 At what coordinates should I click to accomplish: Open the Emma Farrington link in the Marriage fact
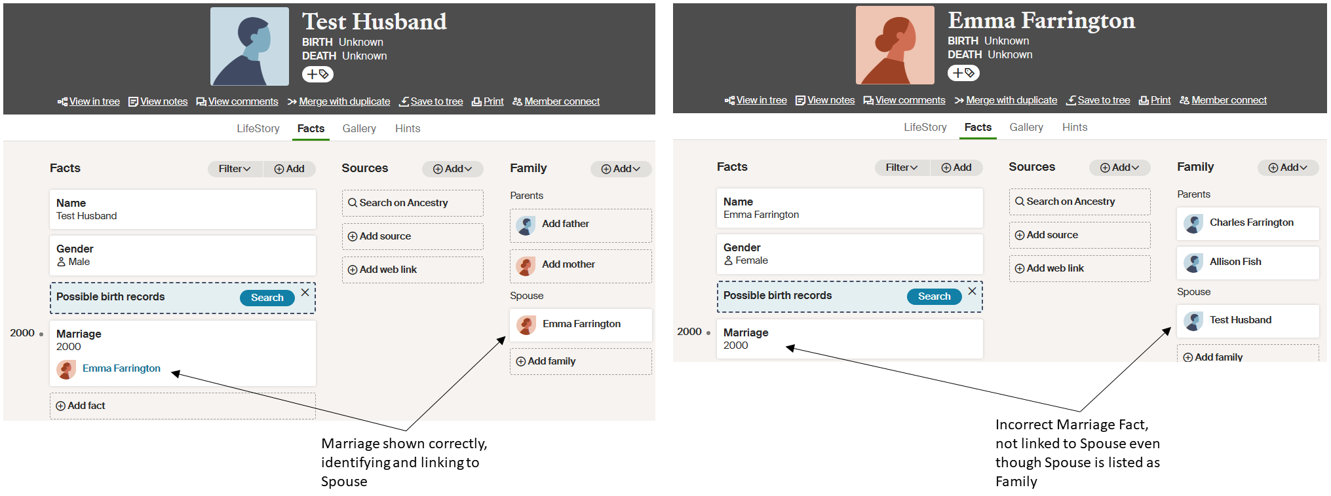click(x=121, y=368)
